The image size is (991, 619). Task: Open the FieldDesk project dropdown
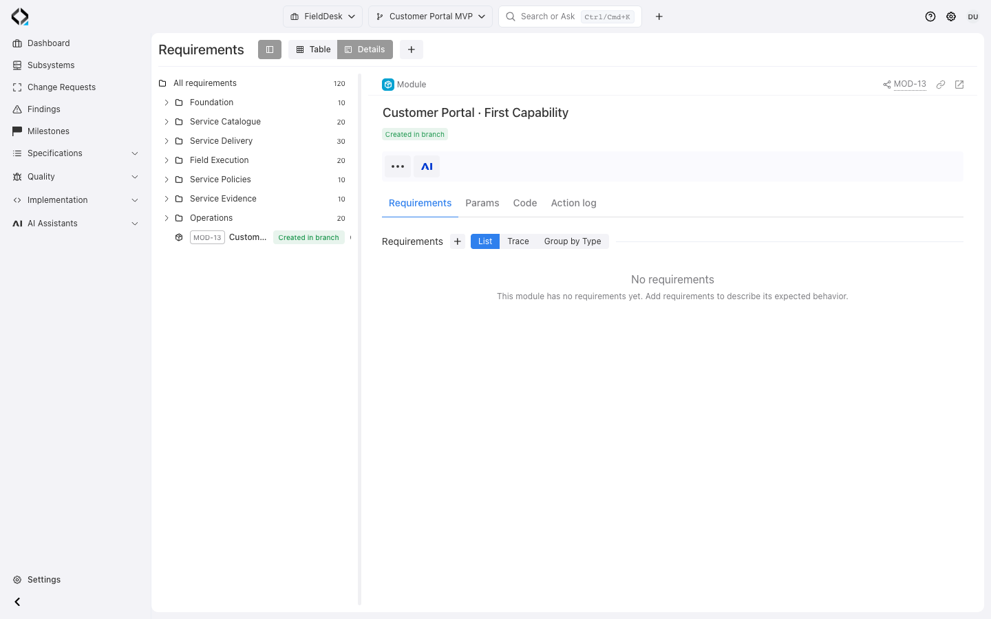tap(323, 17)
